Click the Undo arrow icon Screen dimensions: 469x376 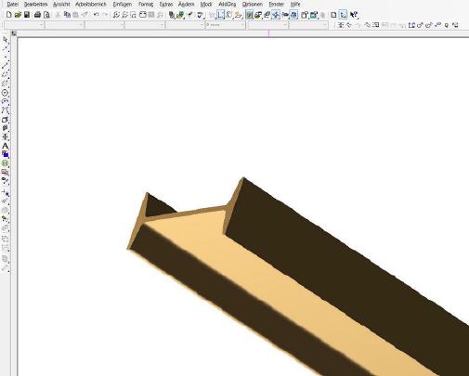[97, 15]
